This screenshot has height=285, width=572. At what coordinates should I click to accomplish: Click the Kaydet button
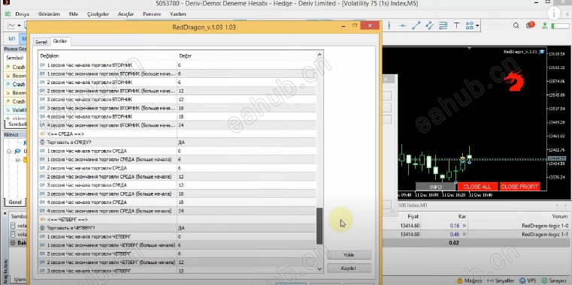[349, 268]
